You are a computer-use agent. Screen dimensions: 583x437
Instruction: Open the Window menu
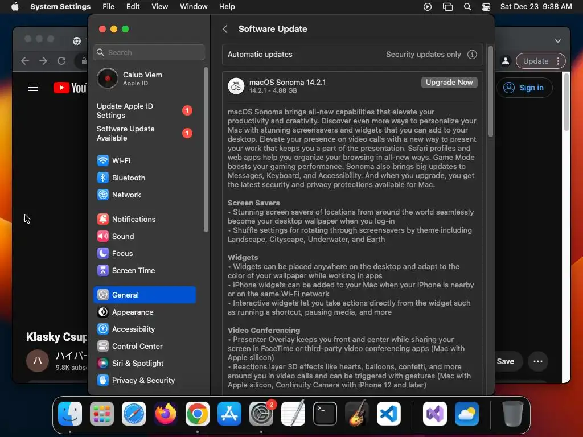tap(194, 7)
